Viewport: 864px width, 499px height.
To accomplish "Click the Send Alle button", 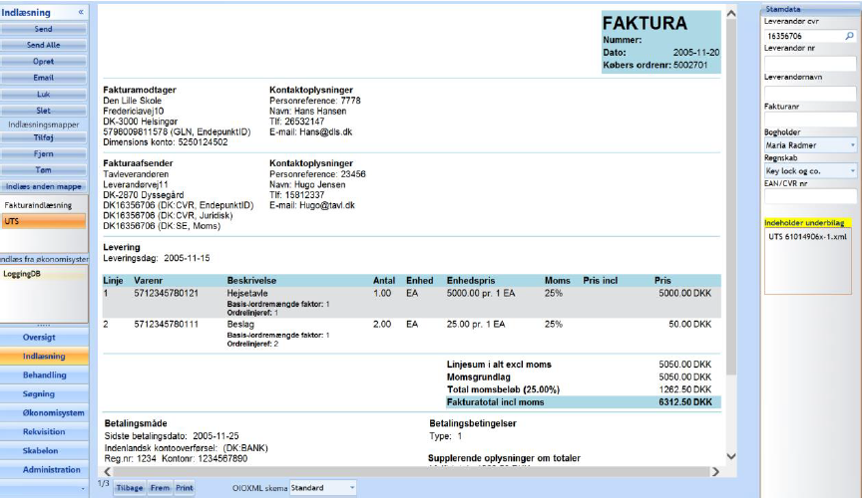I will (x=44, y=45).
